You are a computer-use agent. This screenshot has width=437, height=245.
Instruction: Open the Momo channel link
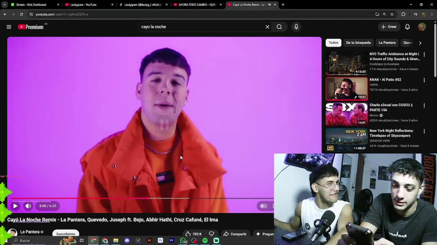pos(374,115)
